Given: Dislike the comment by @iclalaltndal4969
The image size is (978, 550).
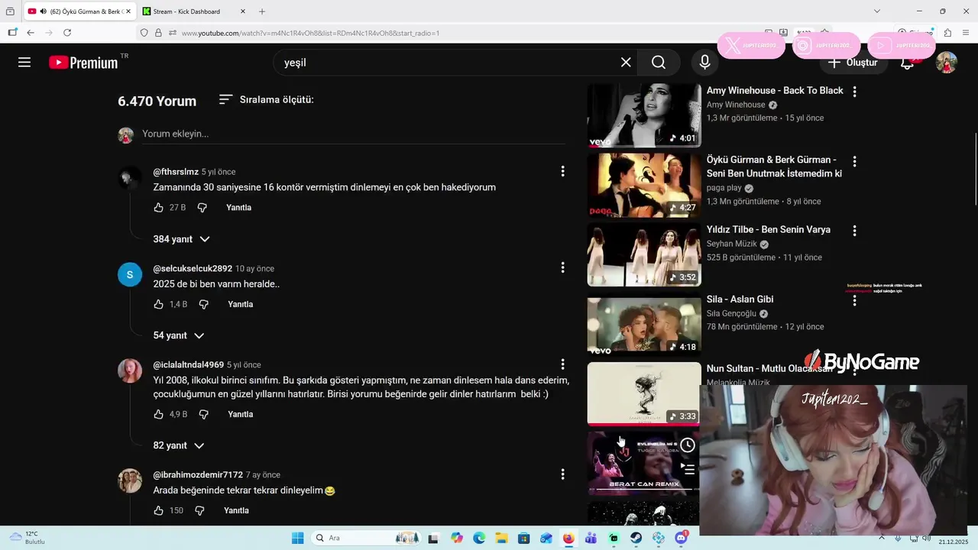Looking at the screenshot, I should click(x=203, y=414).
